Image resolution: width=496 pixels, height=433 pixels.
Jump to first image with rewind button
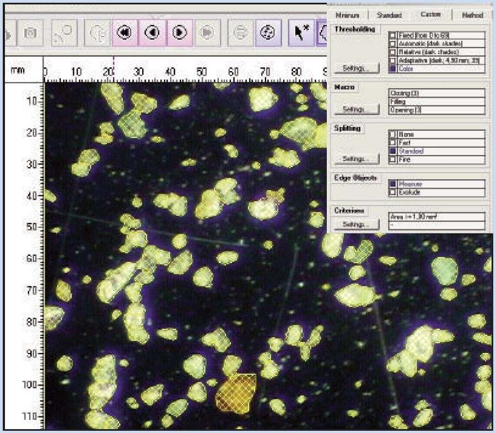coord(125,33)
